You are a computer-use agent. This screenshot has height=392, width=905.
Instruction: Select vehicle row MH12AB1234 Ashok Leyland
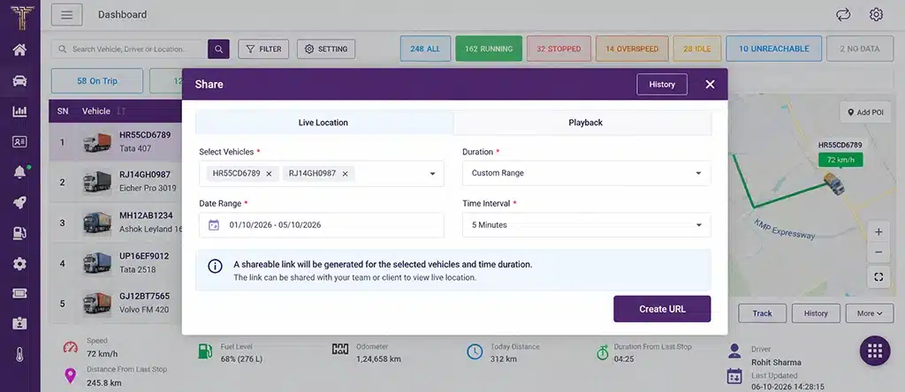pyautogui.click(x=116, y=222)
